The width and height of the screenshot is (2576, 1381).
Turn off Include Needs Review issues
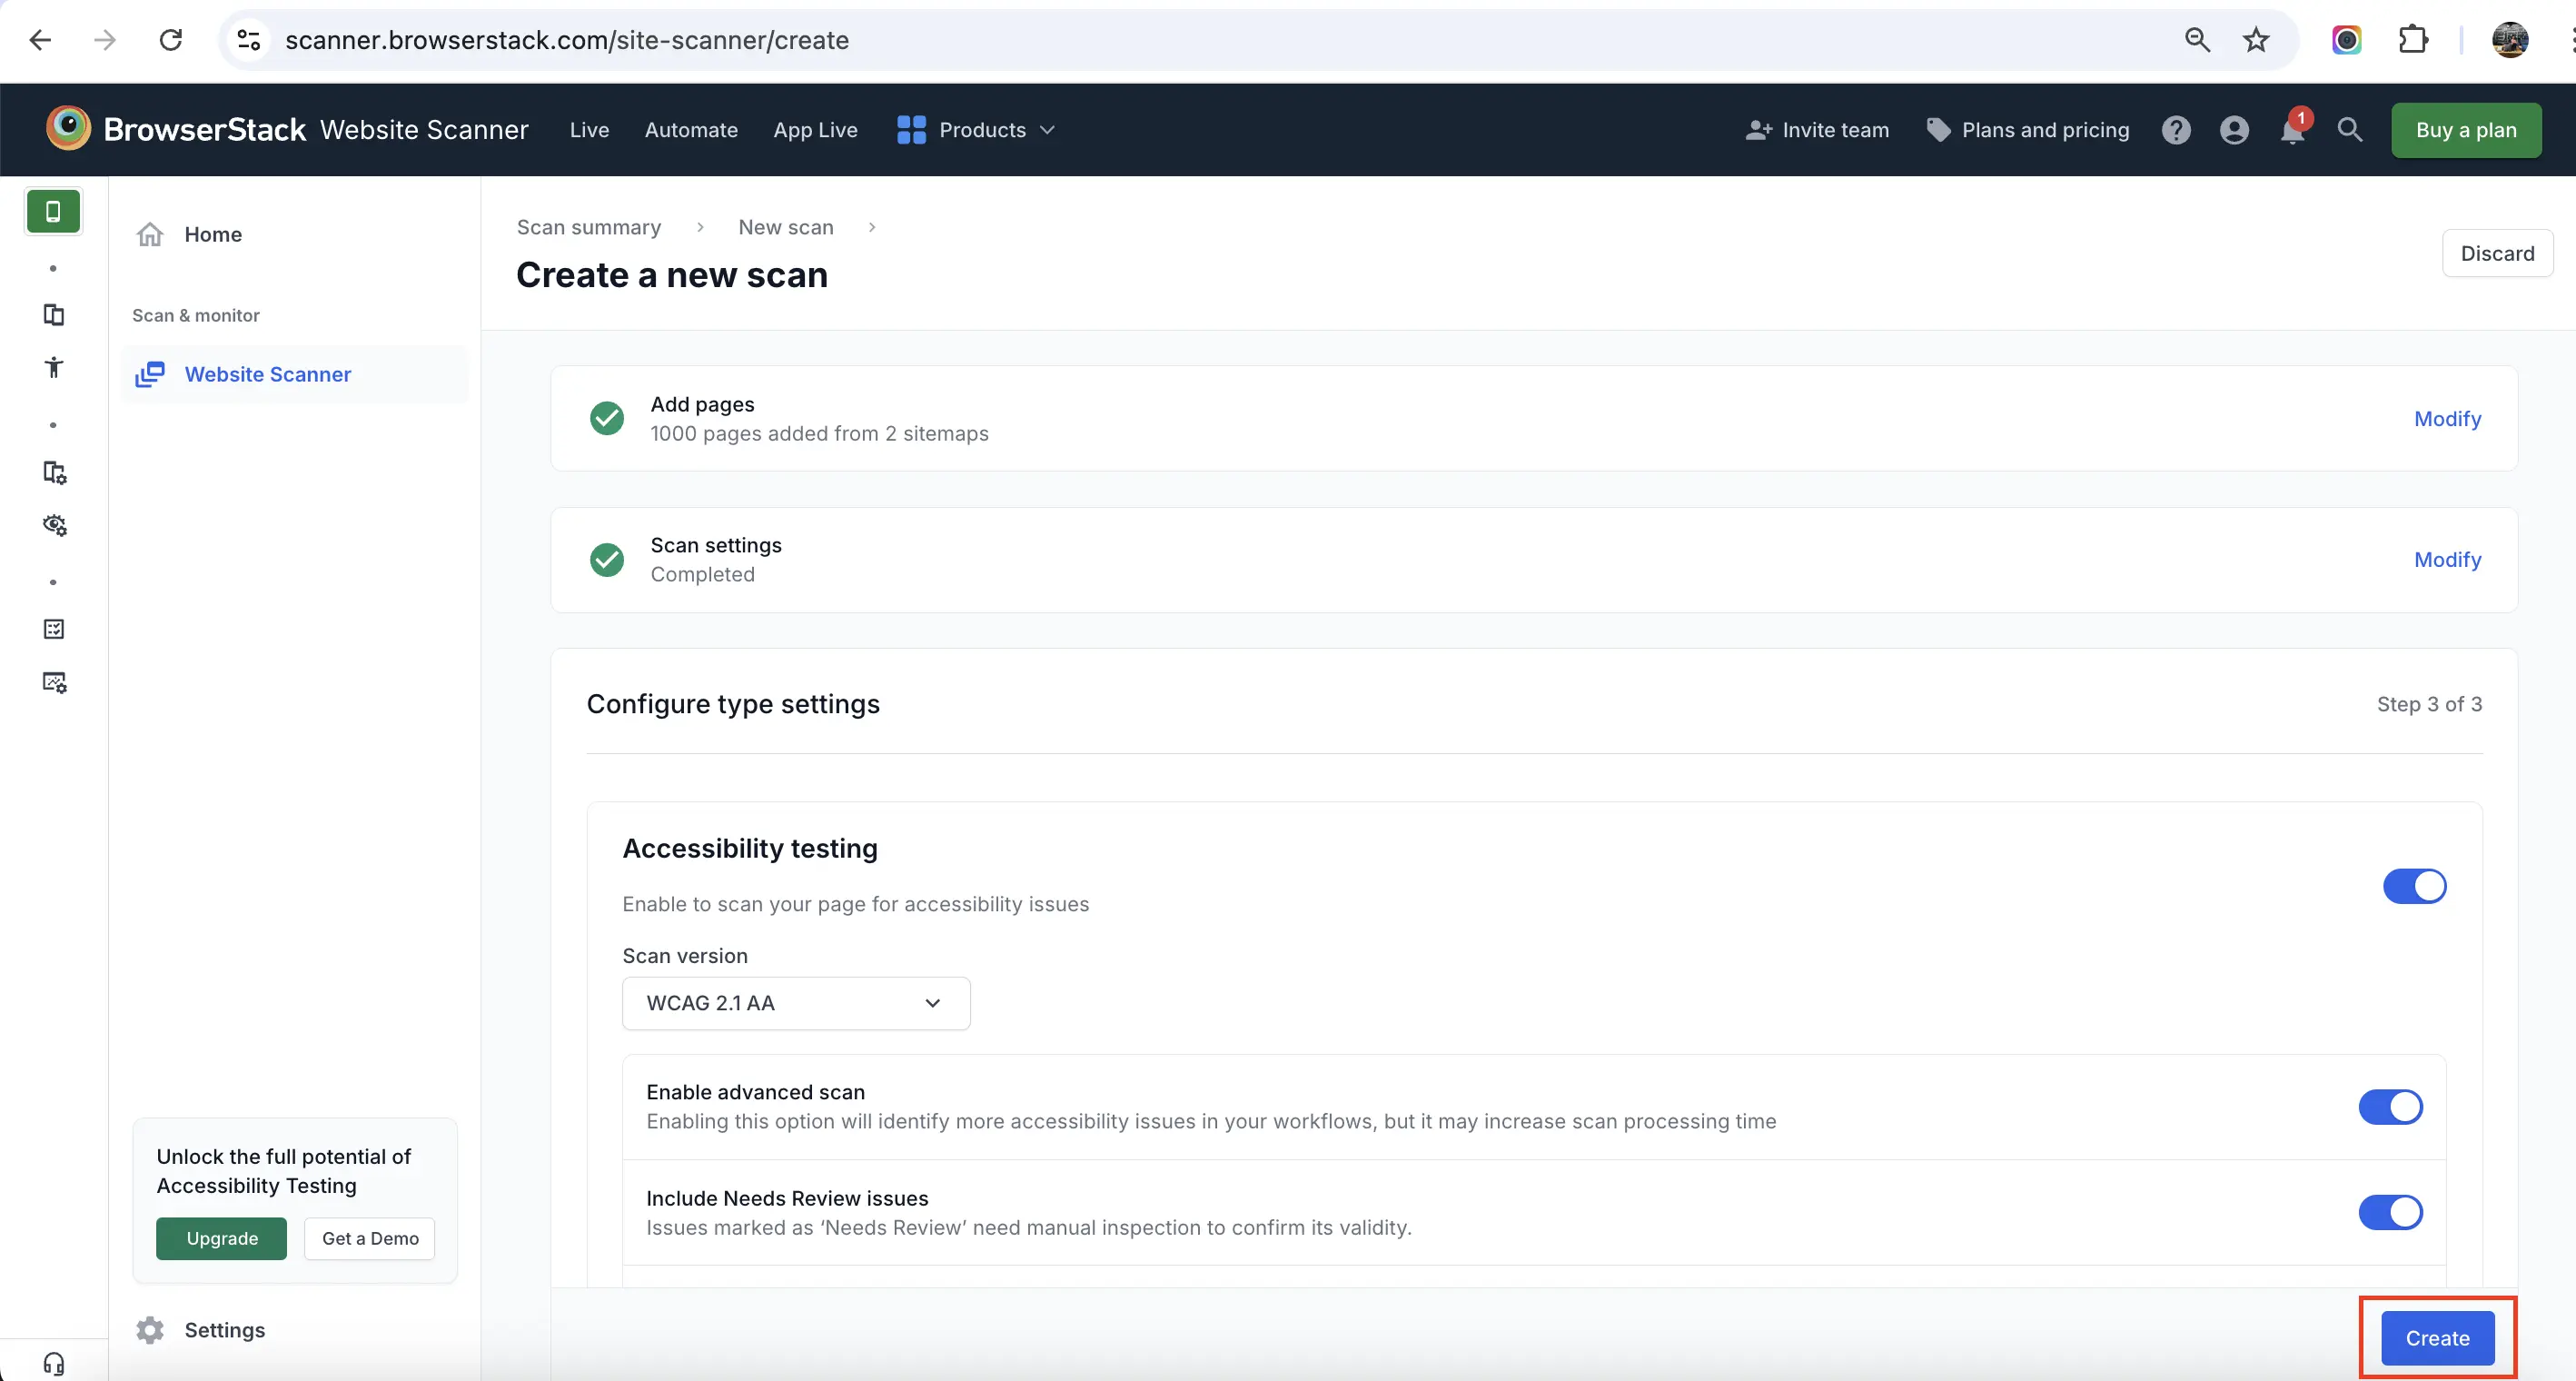2389,1212
